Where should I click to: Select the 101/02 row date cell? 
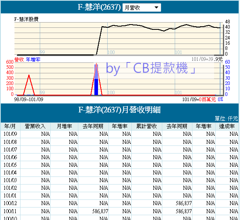[10, 188]
